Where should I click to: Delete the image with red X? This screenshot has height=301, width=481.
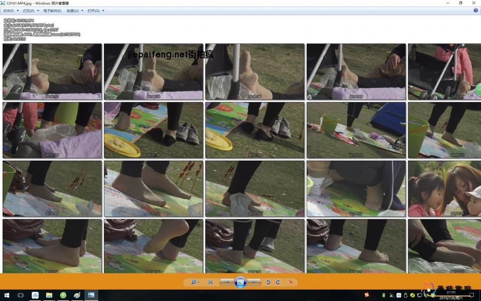[x=291, y=282]
